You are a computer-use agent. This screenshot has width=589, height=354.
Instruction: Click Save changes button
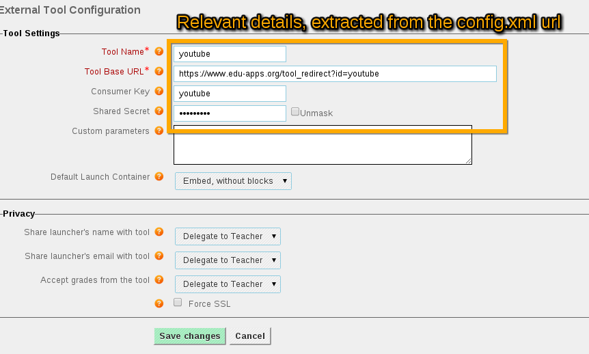(190, 336)
